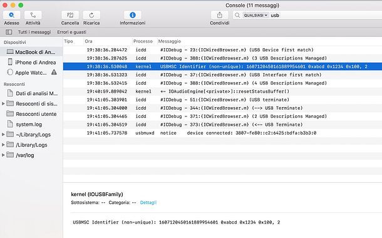Click the Cancella toolbar icon
The width and height of the screenshot is (382, 238).
tap(70, 15)
